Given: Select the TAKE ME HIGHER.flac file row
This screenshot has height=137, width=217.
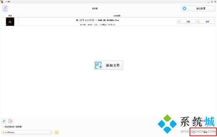Looking at the screenshot, I should click(97, 22).
